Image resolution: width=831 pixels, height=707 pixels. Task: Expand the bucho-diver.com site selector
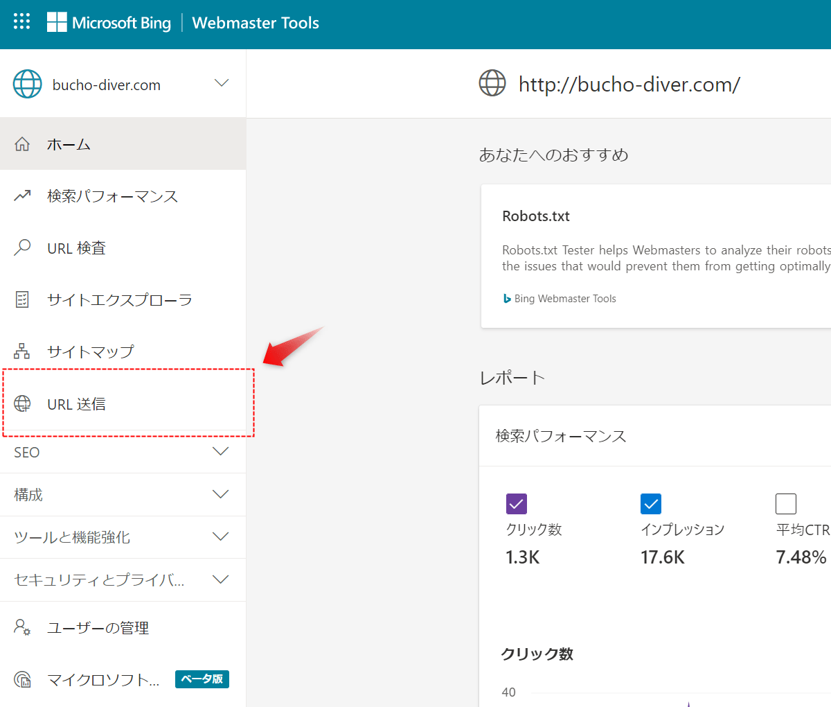tap(220, 82)
